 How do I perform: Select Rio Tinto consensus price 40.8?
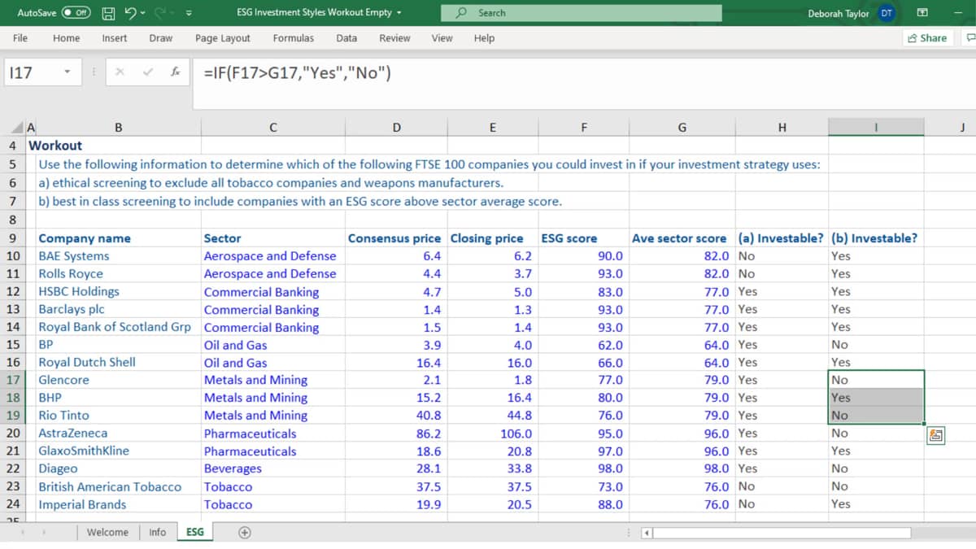[x=395, y=416]
